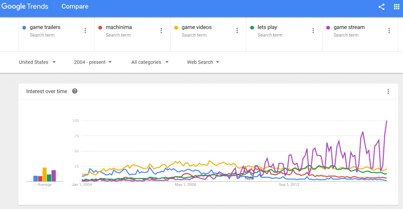This screenshot has height=209, width=403.
Task: Open options menu for game trailers term
Action: tap(85, 31)
